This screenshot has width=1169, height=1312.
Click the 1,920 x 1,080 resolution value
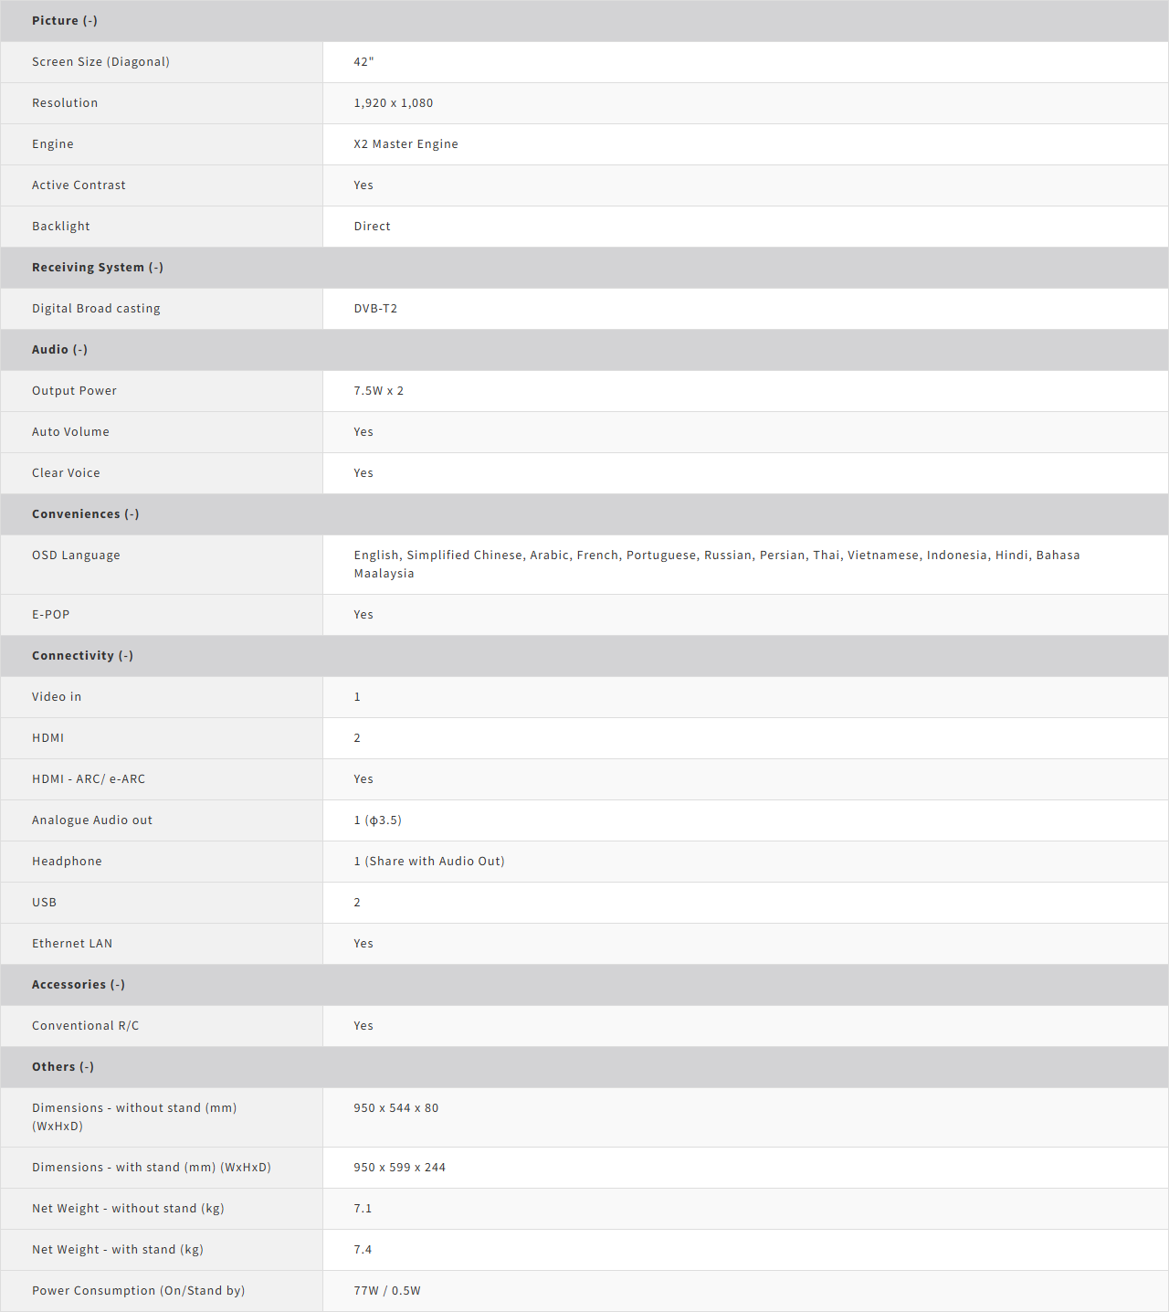[394, 103]
